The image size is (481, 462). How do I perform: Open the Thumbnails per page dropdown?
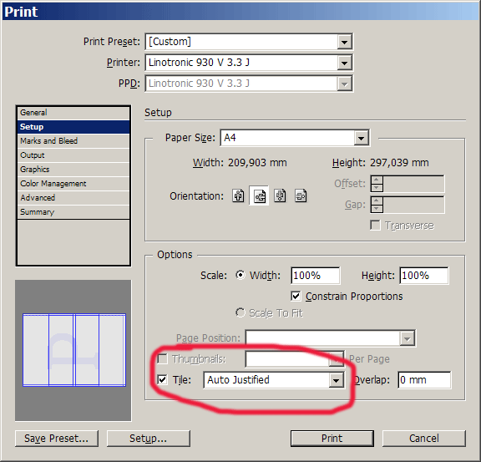[336, 359]
